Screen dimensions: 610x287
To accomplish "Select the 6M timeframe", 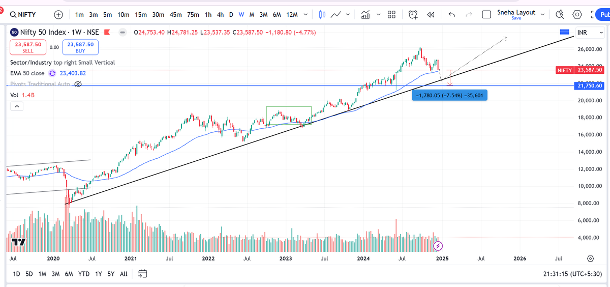I will pyautogui.click(x=277, y=15).
